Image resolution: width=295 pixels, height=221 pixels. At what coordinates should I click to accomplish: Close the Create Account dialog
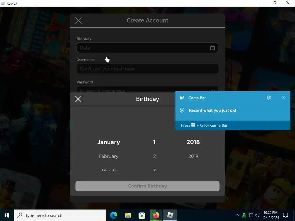click(78, 20)
